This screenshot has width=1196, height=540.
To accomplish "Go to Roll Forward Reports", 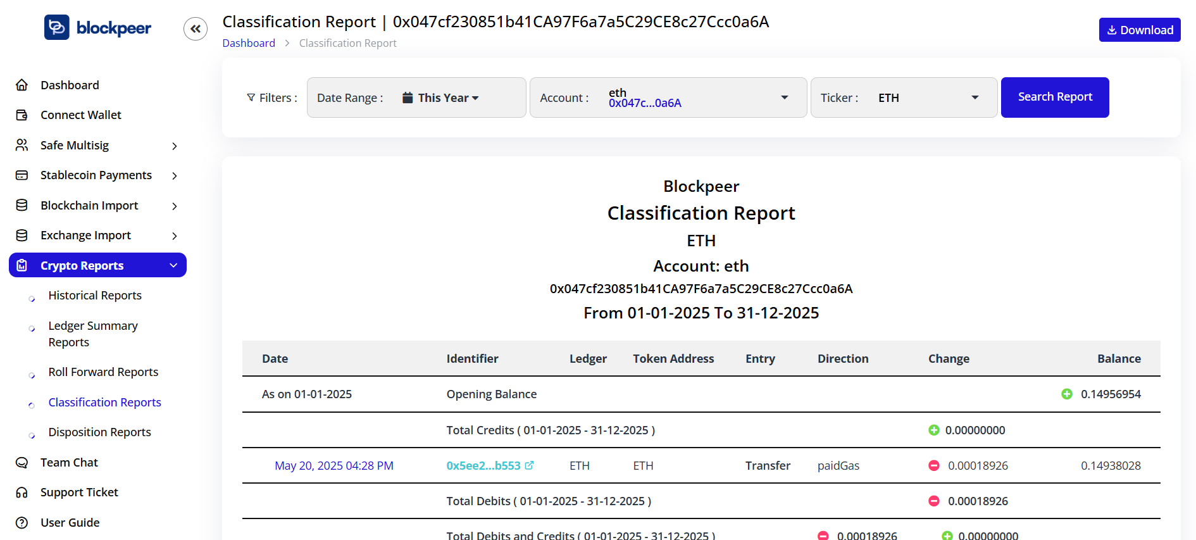I will [x=103, y=372].
